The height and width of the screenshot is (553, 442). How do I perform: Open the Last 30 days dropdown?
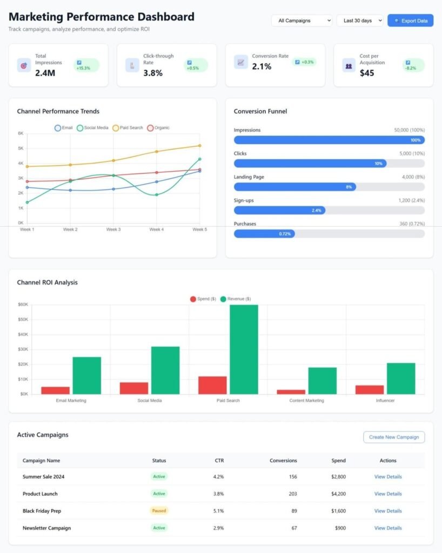coord(360,21)
